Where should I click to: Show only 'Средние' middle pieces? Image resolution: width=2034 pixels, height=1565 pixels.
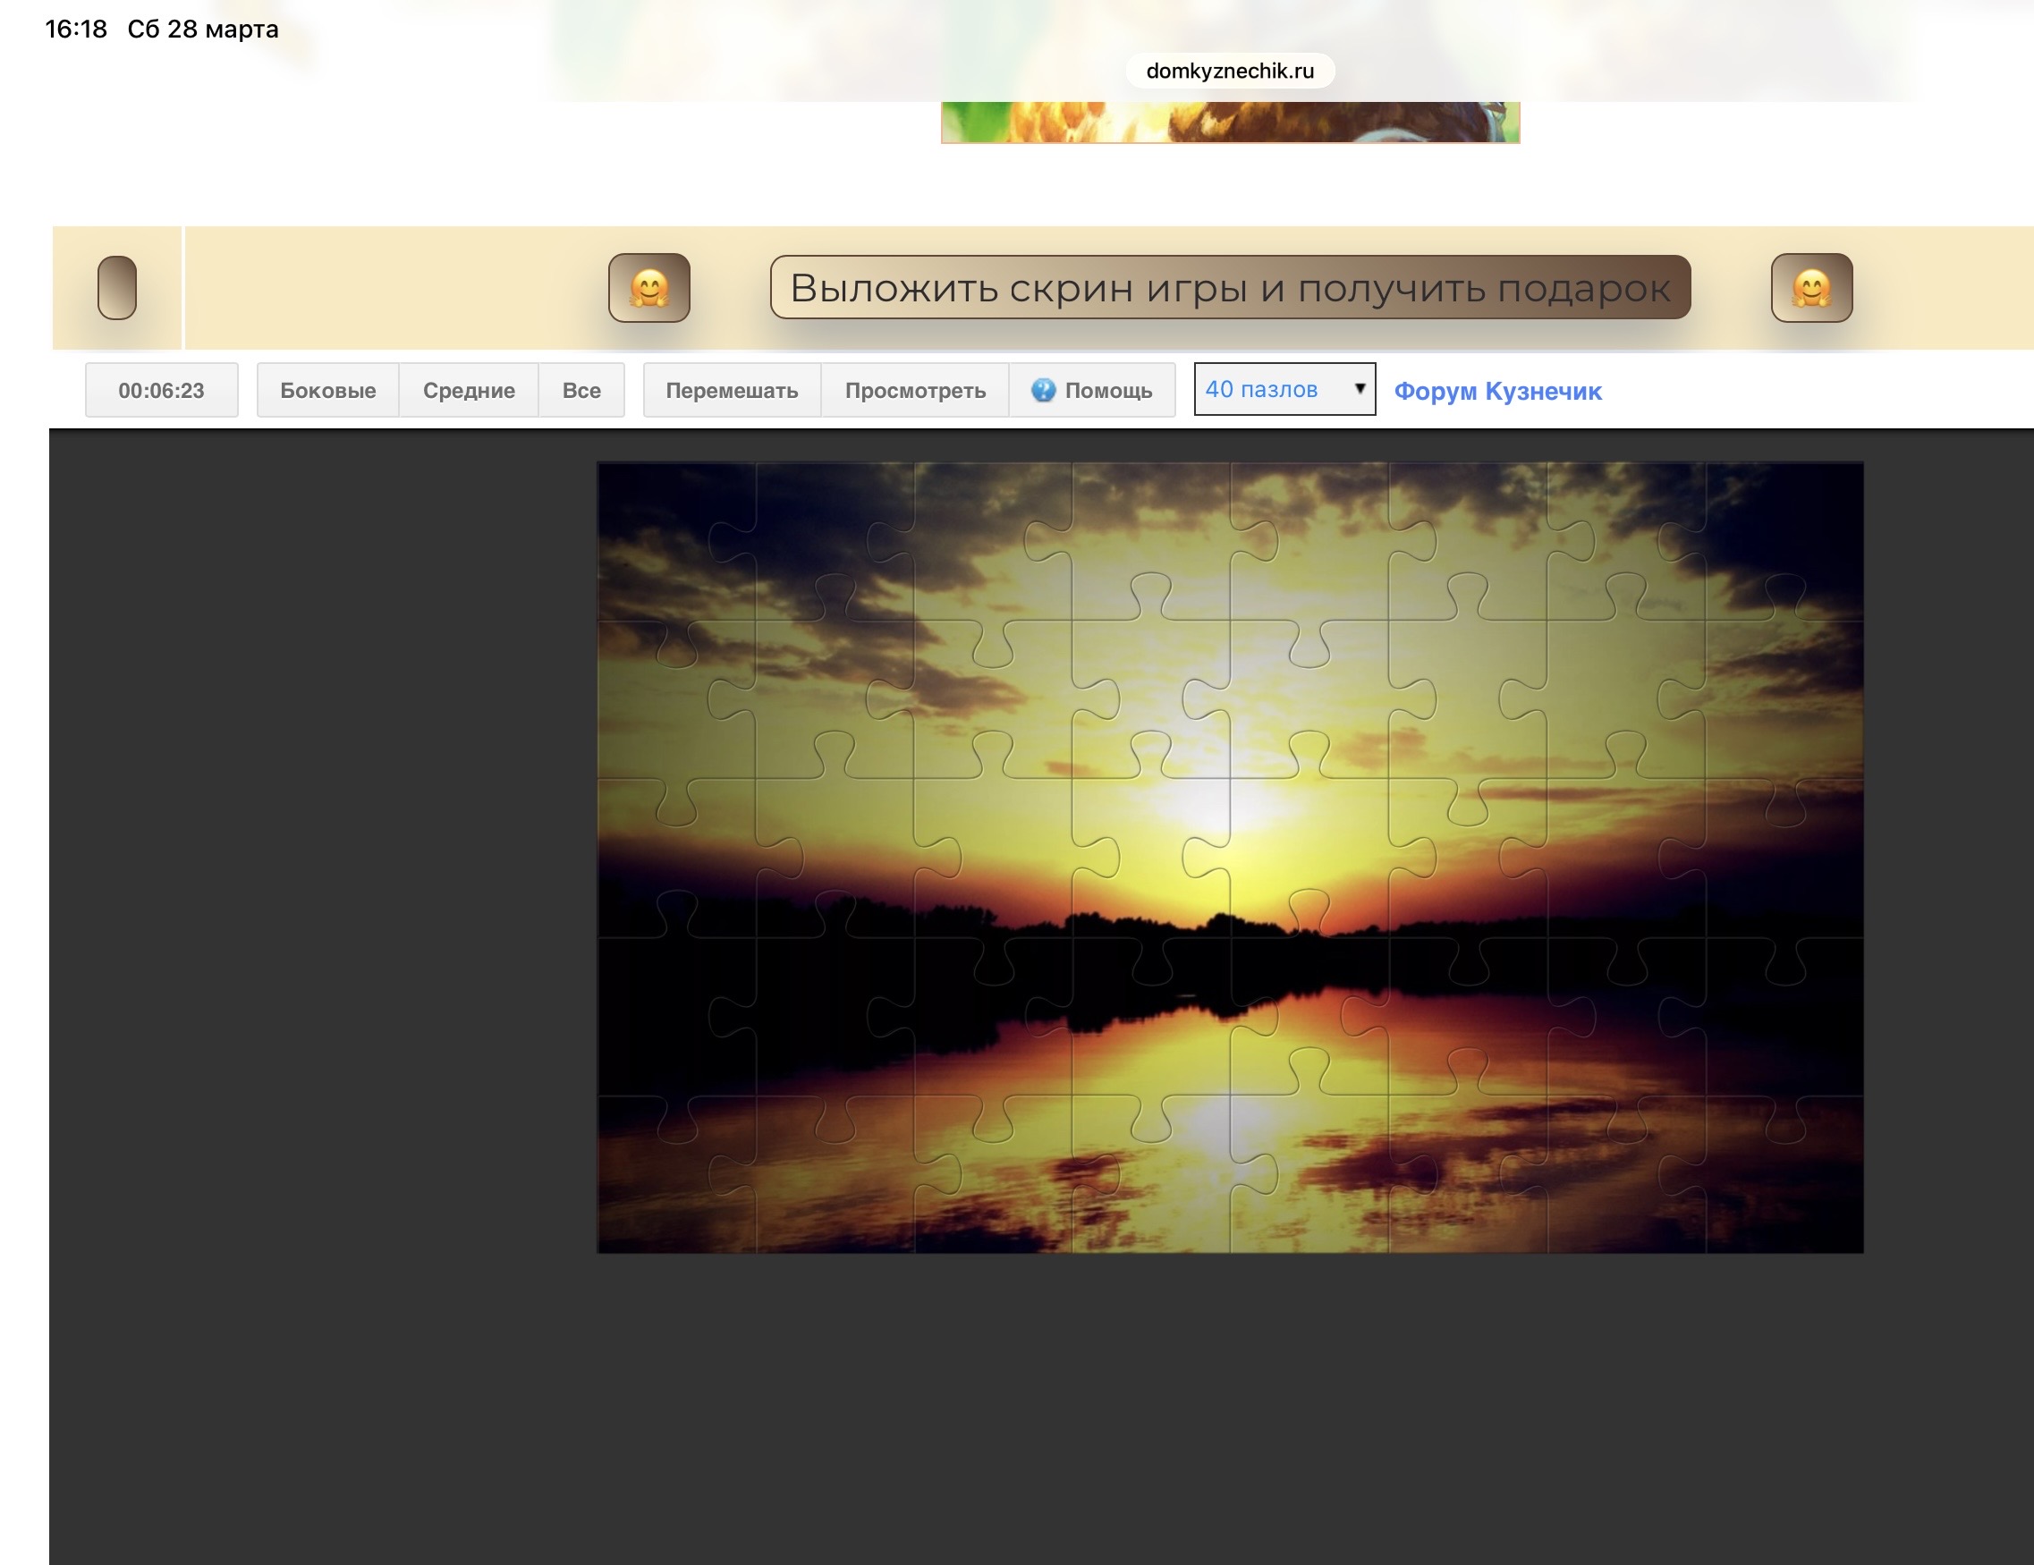point(469,390)
